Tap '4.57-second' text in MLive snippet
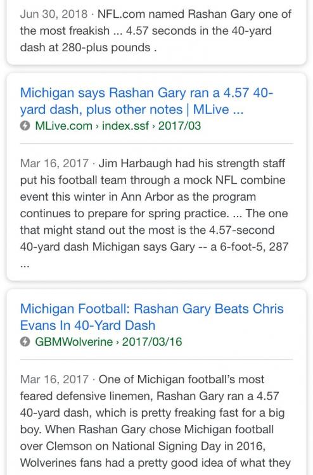313x475 pixels. click(x=242, y=231)
